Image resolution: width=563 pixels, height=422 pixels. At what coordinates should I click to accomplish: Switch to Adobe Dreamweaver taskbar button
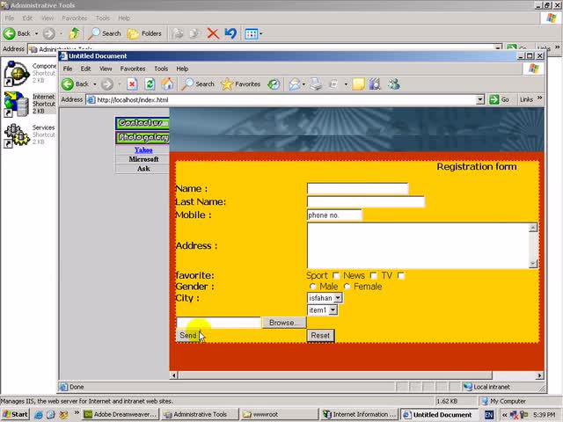[121, 414]
